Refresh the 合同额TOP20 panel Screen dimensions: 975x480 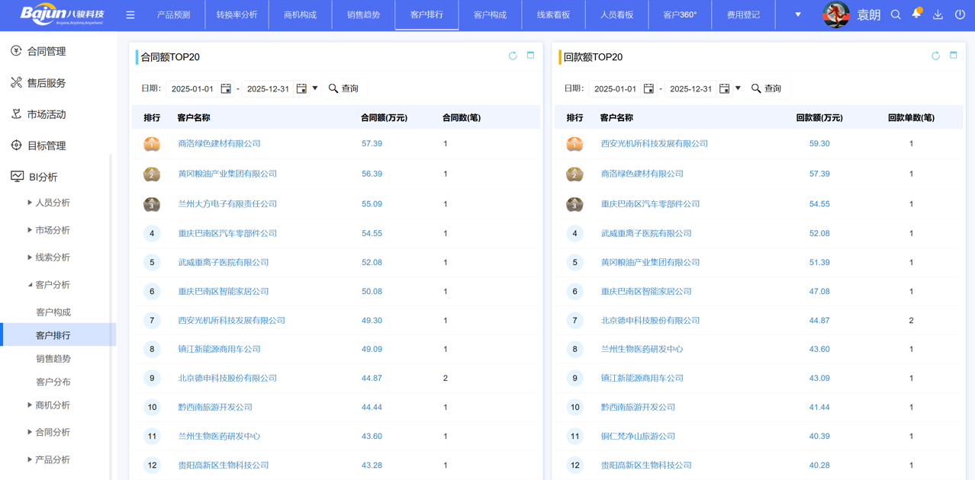pos(513,56)
